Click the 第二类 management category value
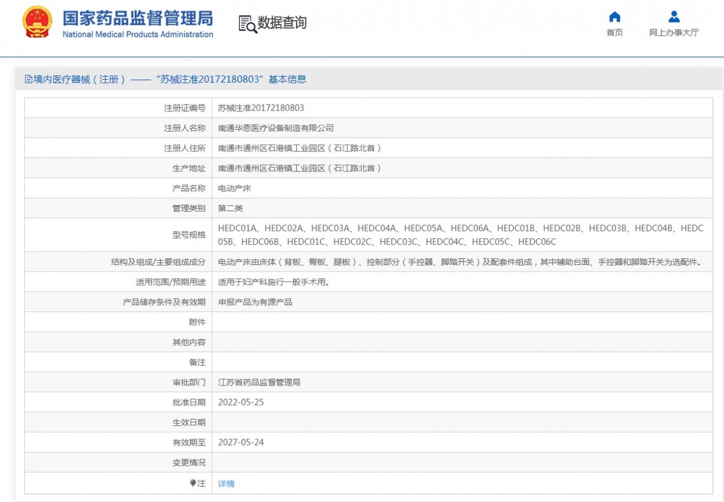This screenshot has height=502, width=724. click(230, 208)
